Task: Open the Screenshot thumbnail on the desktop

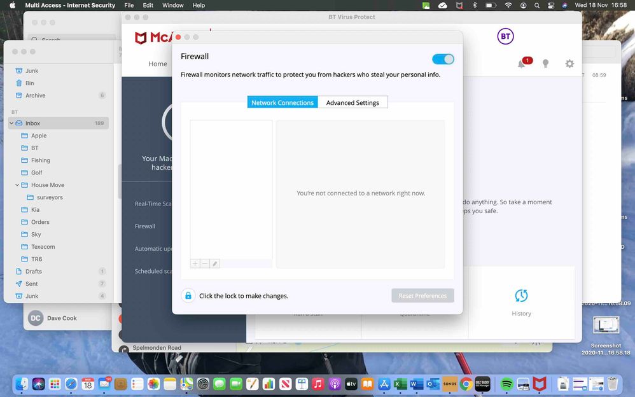Action: coord(605,326)
